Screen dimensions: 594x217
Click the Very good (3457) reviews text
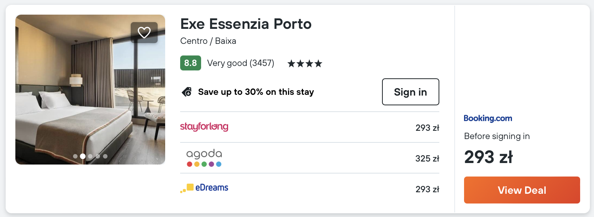click(240, 63)
